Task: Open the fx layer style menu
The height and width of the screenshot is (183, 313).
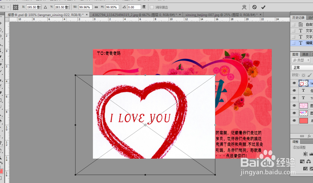Action: pos(309,136)
